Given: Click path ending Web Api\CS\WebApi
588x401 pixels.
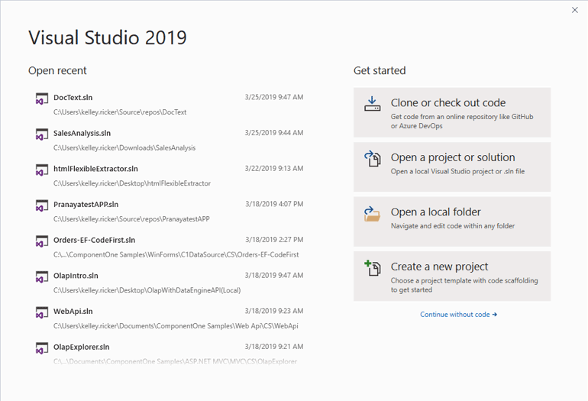Looking at the screenshot, I should (x=176, y=326).
